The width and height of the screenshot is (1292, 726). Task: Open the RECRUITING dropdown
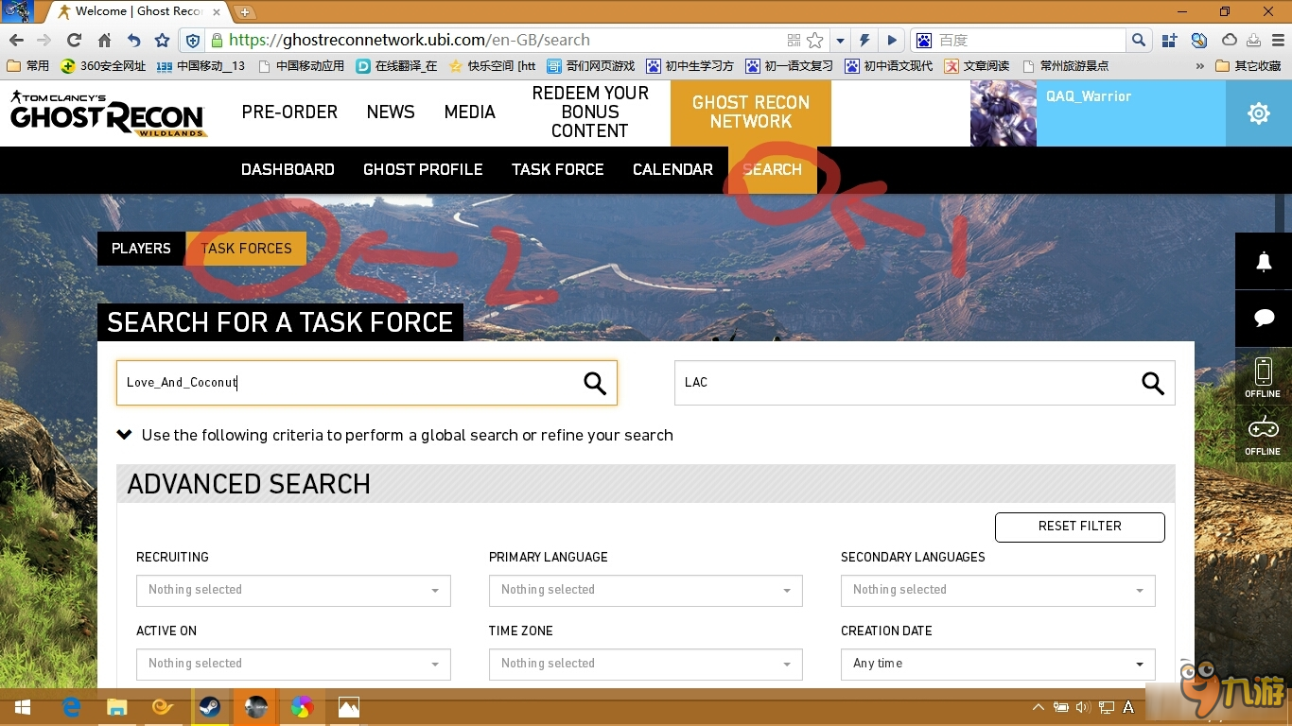click(x=293, y=590)
